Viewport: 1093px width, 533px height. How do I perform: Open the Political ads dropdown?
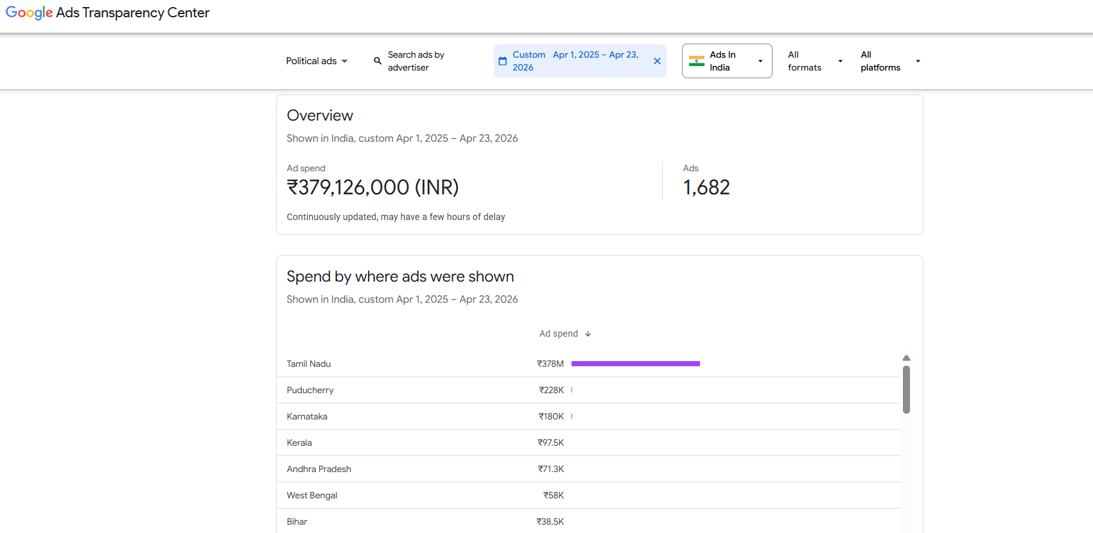[317, 61]
